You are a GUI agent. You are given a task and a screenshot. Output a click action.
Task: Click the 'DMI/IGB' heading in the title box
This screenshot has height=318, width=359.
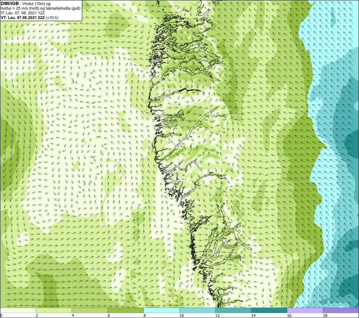pos(10,4)
